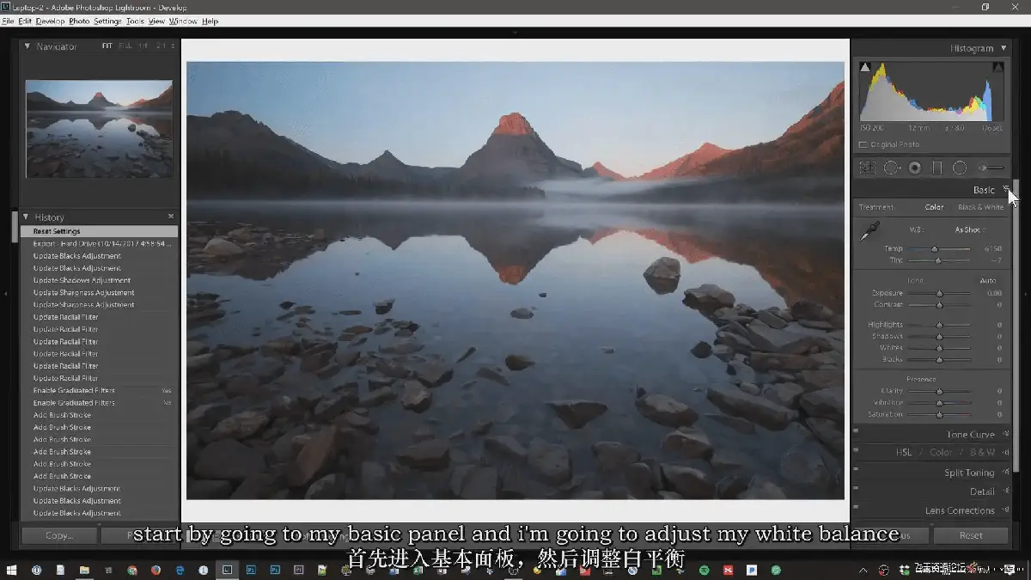This screenshot has height=580, width=1031.
Task: Toggle highlight clipping indicator in histogram
Action: tap(997, 67)
